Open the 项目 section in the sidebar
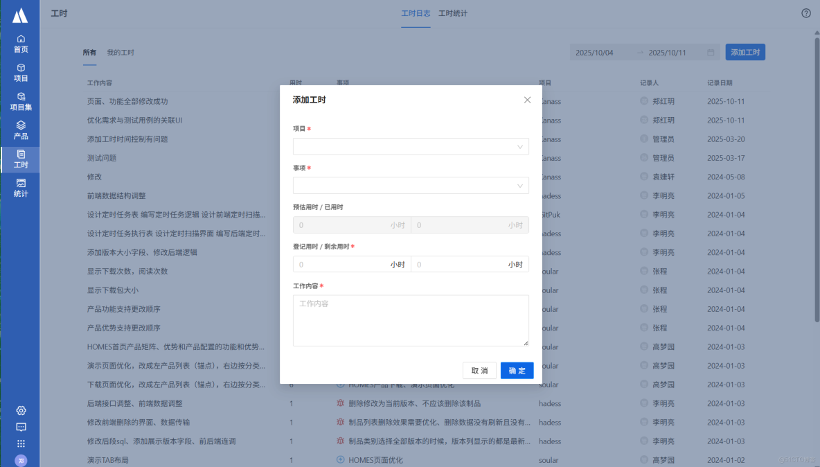The width and height of the screenshot is (820, 467). click(x=20, y=73)
